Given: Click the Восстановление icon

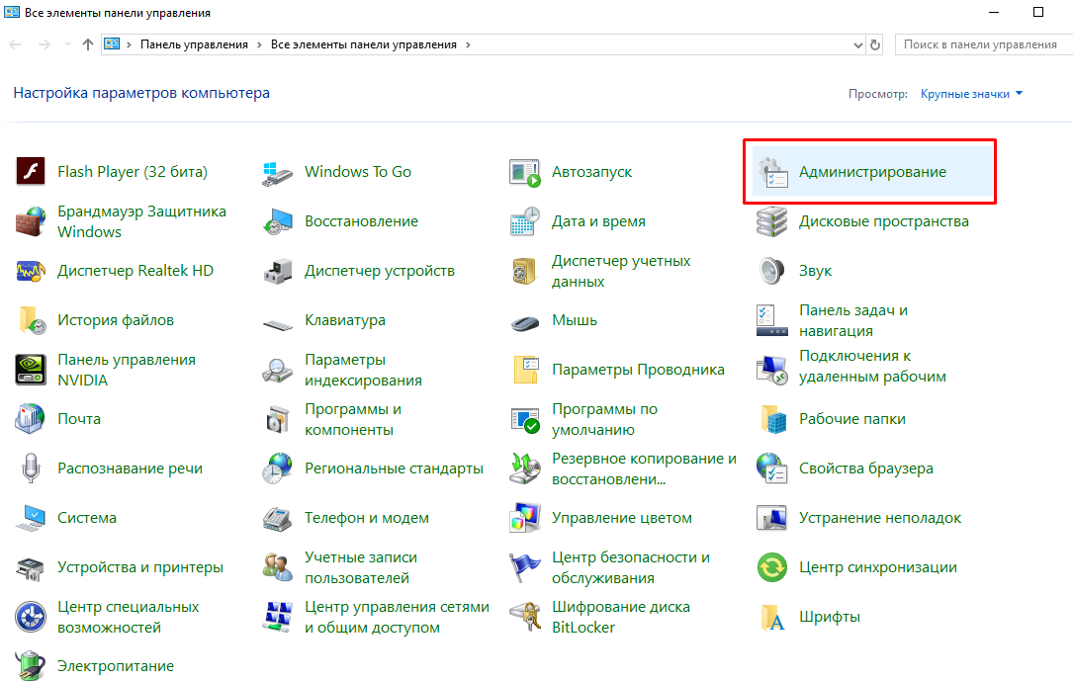Looking at the screenshot, I should click(278, 221).
